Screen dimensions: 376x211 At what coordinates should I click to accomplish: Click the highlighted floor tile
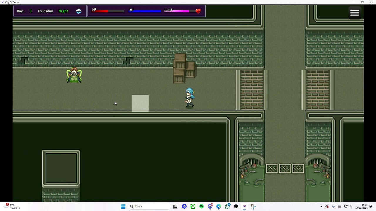(x=140, y=103)
